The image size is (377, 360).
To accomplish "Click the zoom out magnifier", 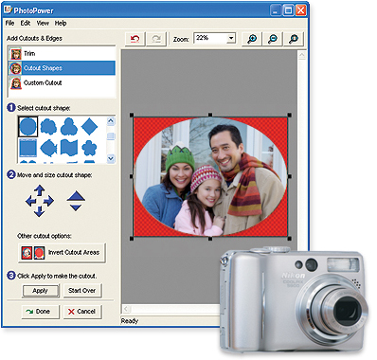I will (273, 39).
